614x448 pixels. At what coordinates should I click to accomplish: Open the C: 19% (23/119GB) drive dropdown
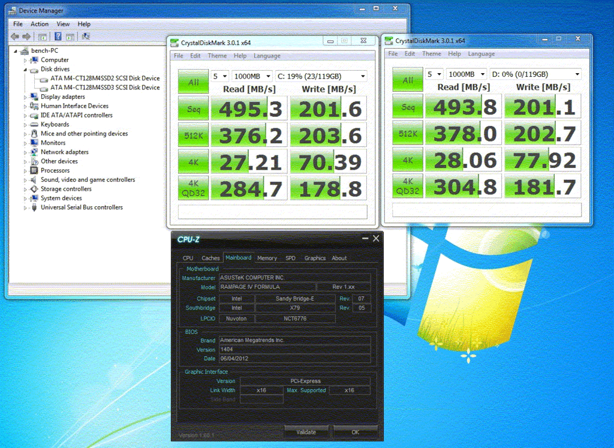pos(321,76)
